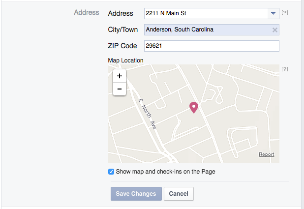
Task: Open the Report link on the map
Action: (267, 154)
